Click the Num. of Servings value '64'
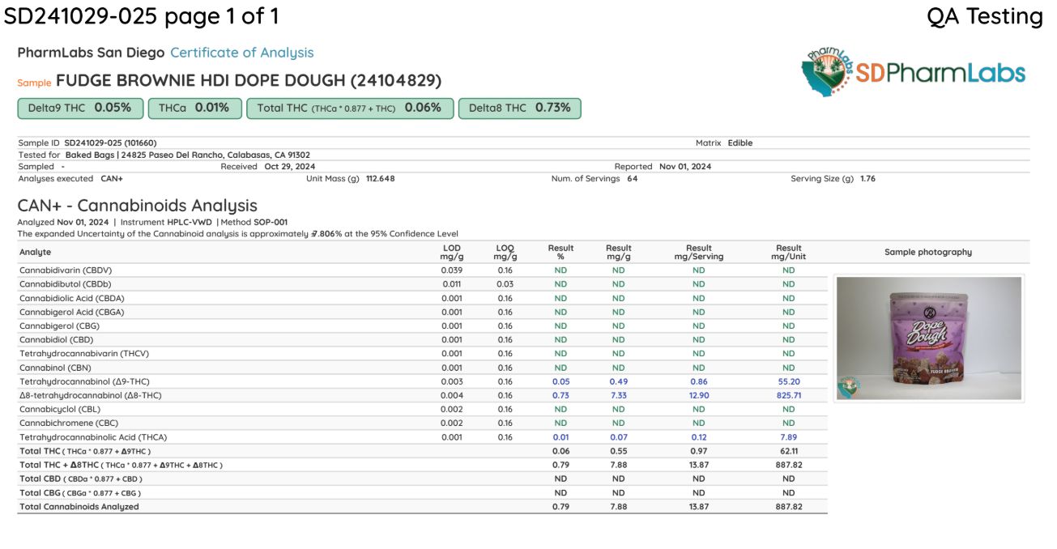This screenshot has width=1057, height=549. pyautogui.click(x=633, y=179)
